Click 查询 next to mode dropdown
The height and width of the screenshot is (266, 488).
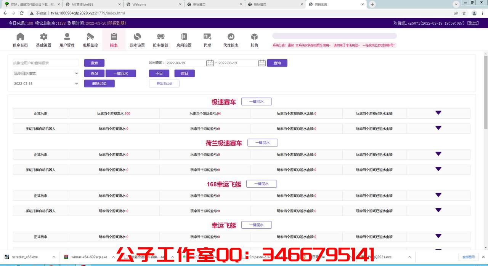(94, 73)
